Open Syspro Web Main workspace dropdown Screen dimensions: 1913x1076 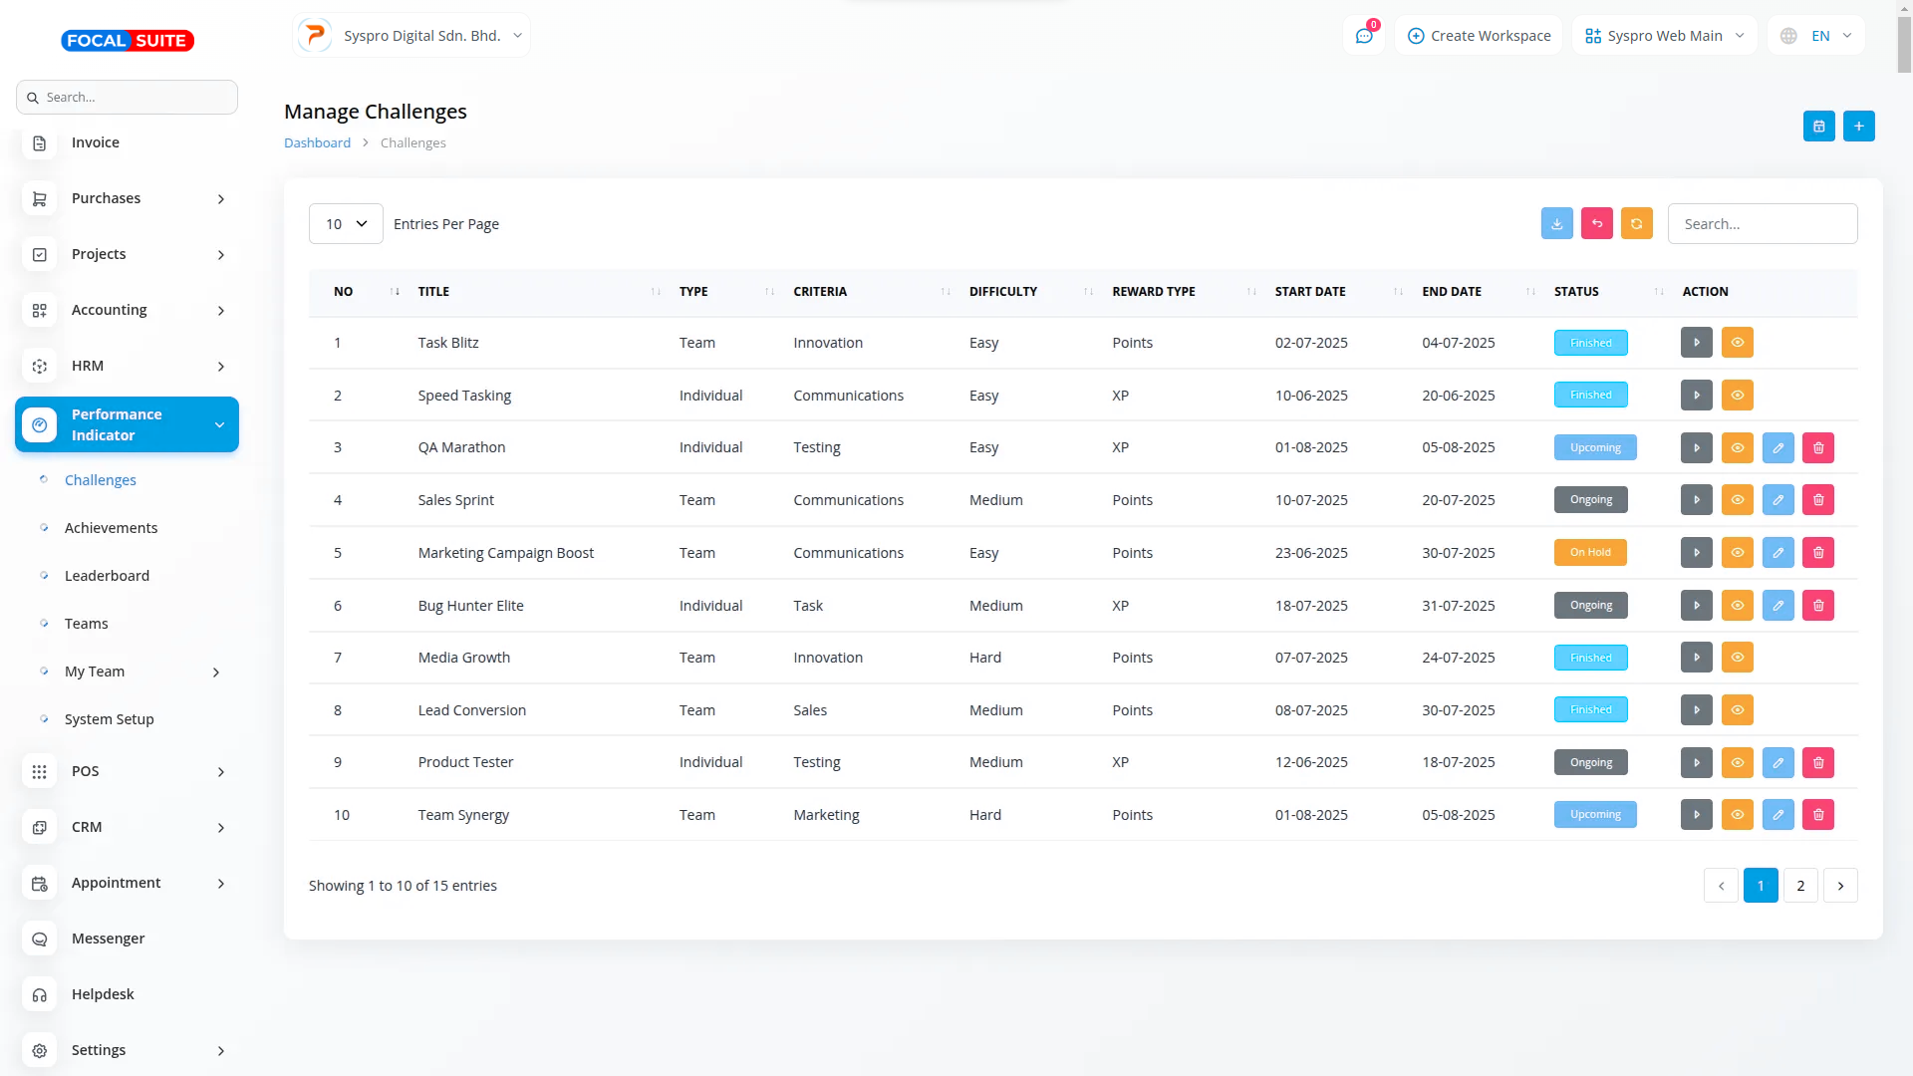click(1664, 36)
